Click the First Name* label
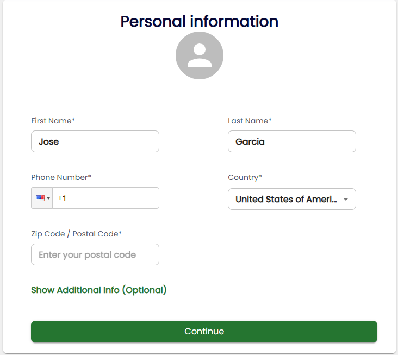 coord(53,121)
